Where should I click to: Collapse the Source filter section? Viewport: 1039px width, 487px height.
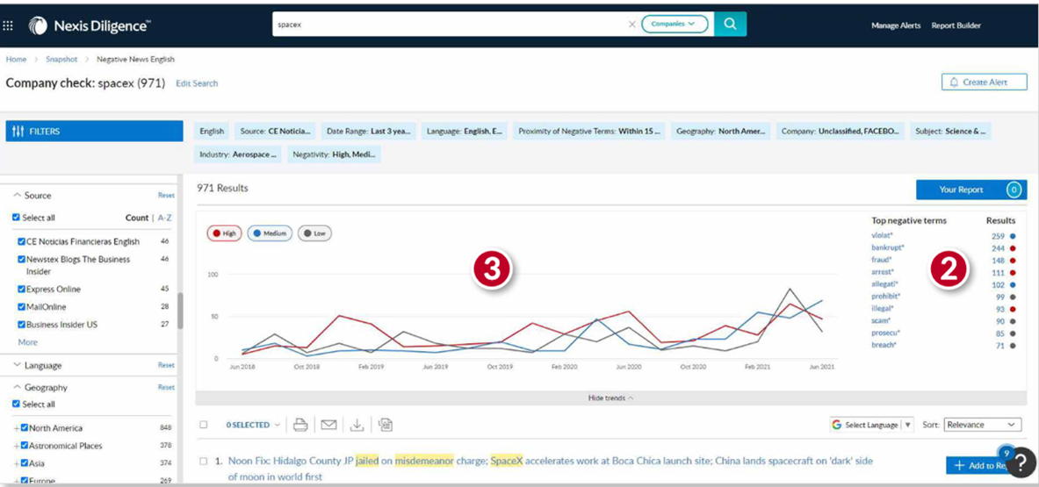tap(18, 195)
